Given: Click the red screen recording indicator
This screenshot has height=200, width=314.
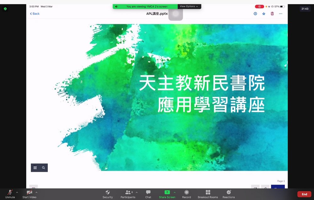Looking at the screenshot, I should click(259, 7).
